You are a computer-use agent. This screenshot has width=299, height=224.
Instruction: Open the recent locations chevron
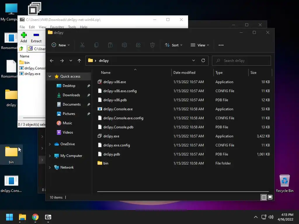71,61
